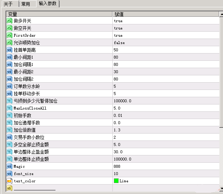Select the value 5 for 挂单移动步长
The width and height of the screenshot is (223, 194).
(115, 94)
